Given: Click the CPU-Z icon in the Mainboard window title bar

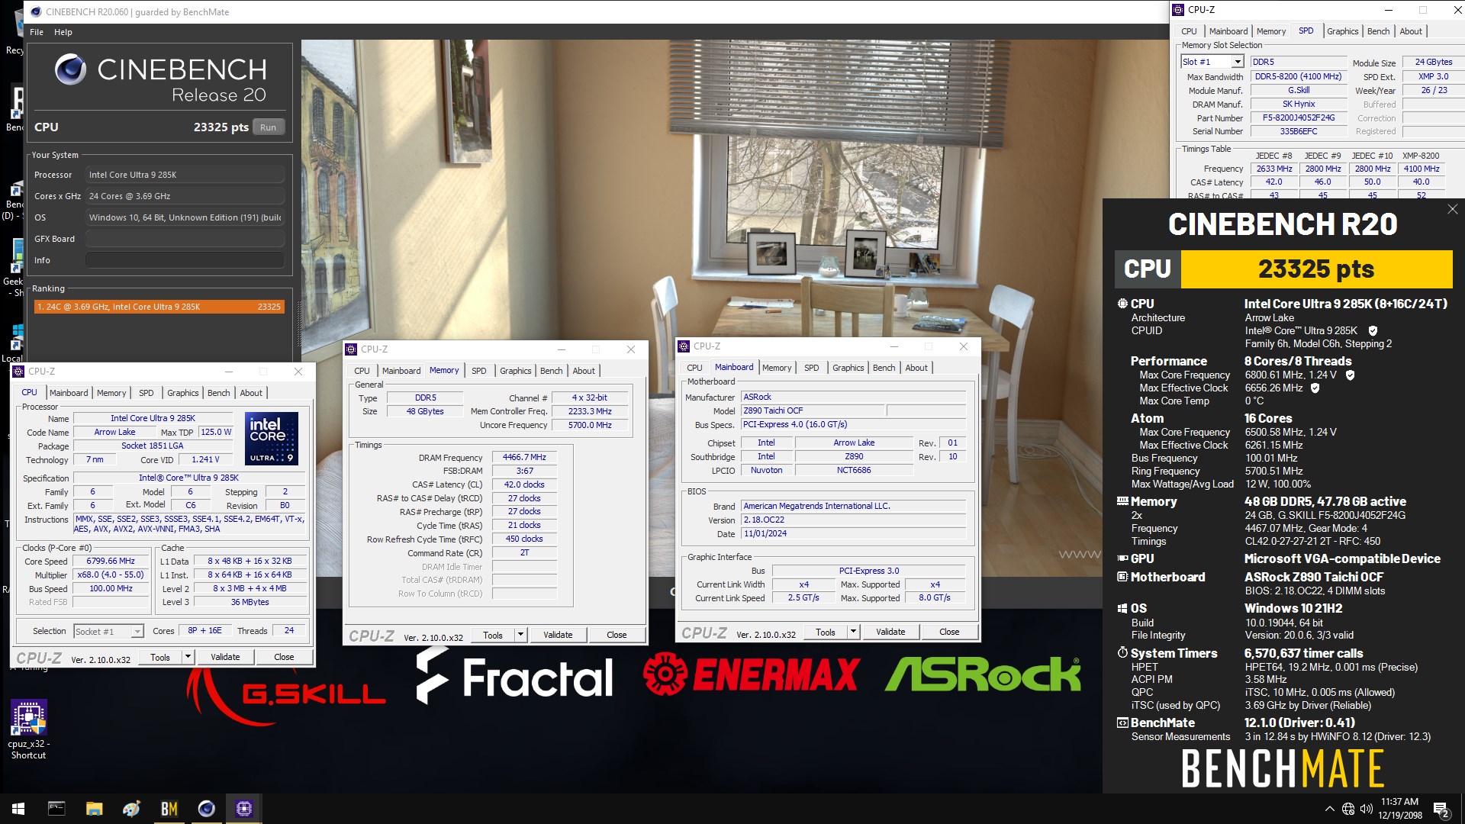Looking at the screenshot, I should click(x=684, y=346).
